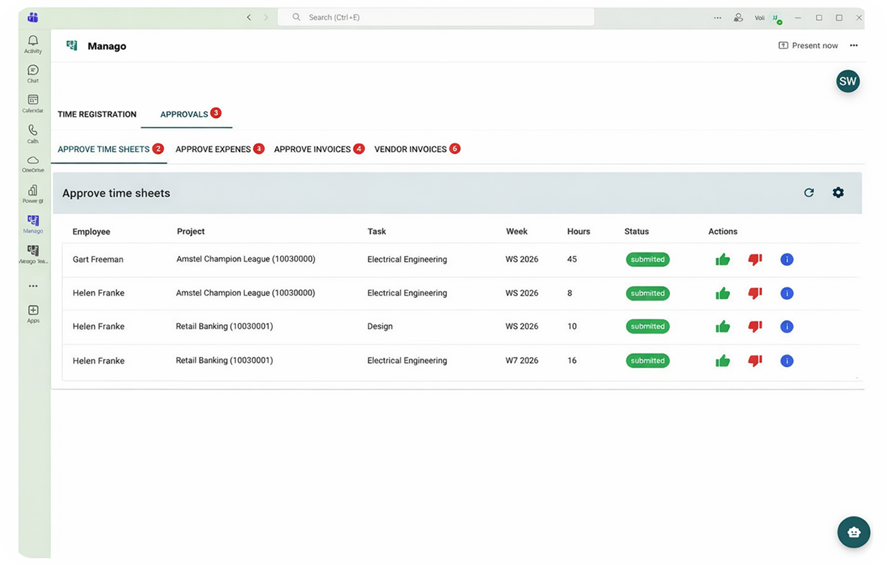Click the Project column header
The image size is (887, 565).
click(190, 231)
